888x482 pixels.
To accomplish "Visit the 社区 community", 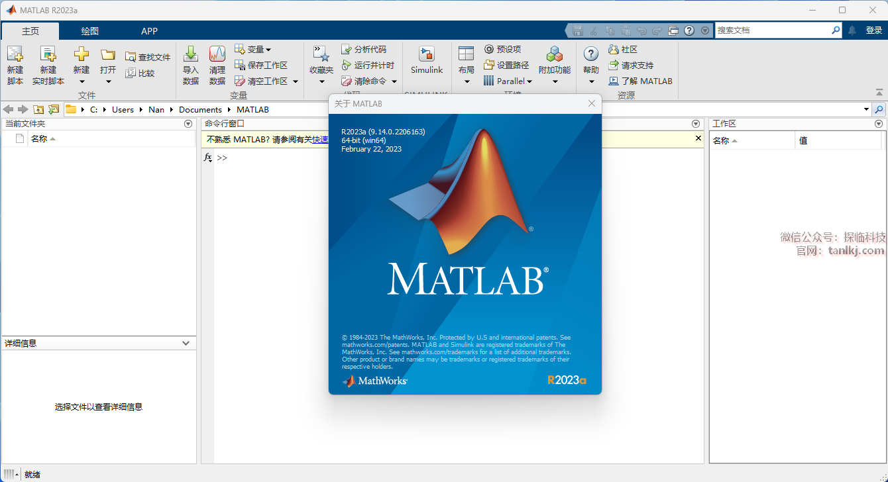I will (x=623, y=49).
